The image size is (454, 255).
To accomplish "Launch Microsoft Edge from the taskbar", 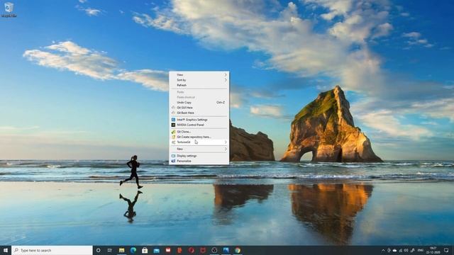I will (133, 250).
